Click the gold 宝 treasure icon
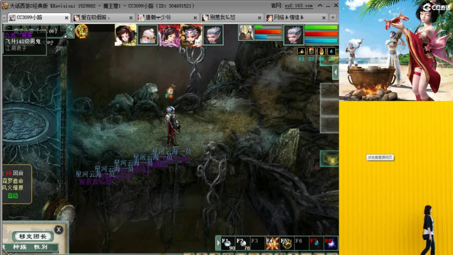The width and height of the screenshot is (453, 255). click(82, 31)
